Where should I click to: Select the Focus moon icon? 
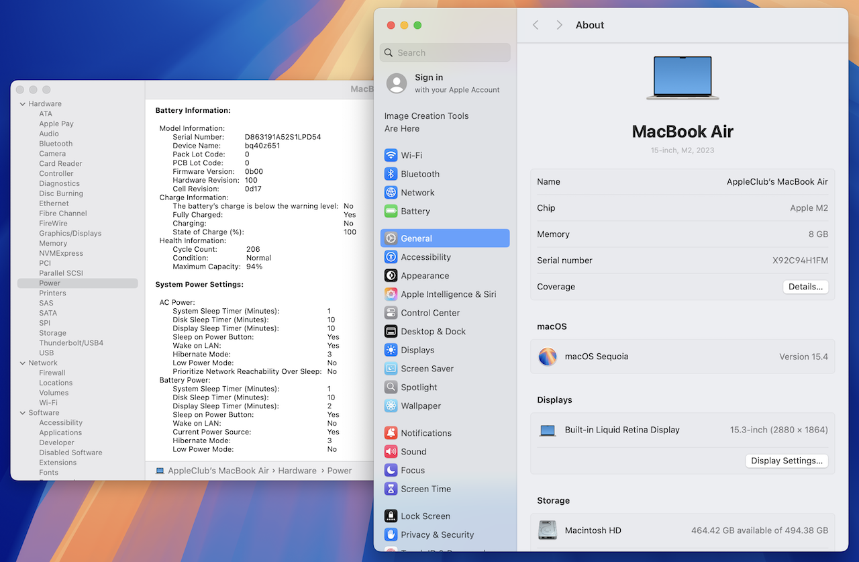(x=391, y=471)
